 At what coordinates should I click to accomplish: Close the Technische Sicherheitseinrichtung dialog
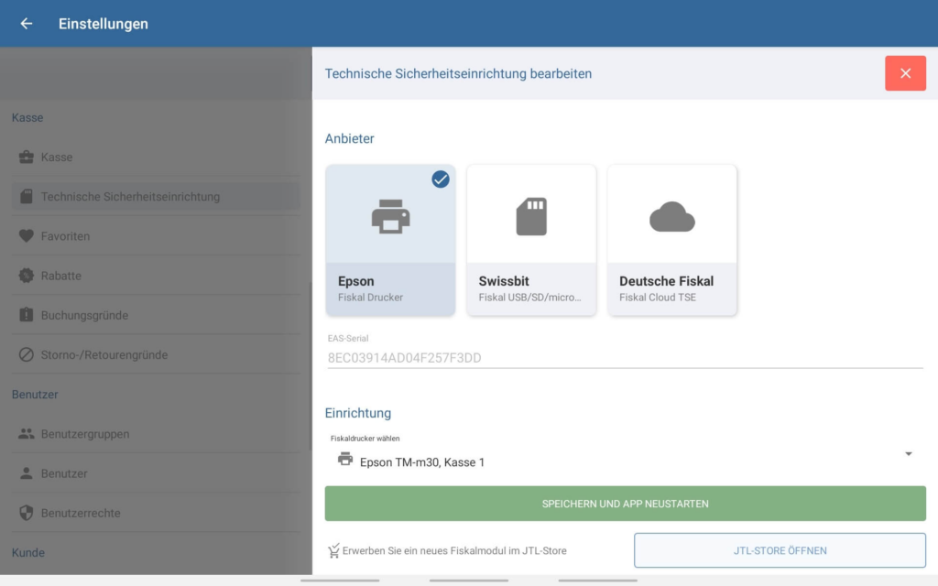(x=905, y=73)
